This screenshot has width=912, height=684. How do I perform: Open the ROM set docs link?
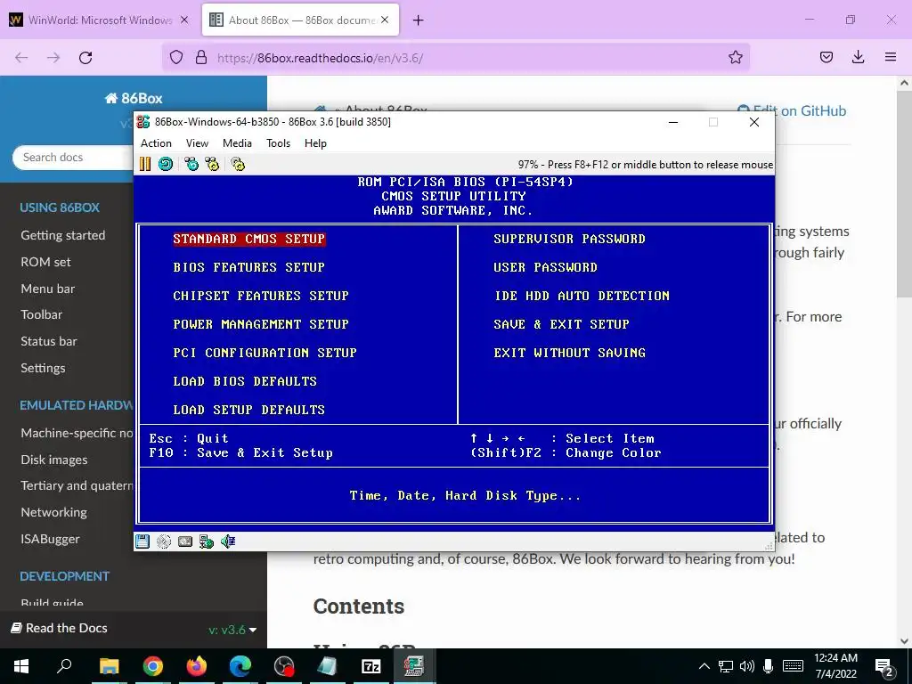click(45, 262)
